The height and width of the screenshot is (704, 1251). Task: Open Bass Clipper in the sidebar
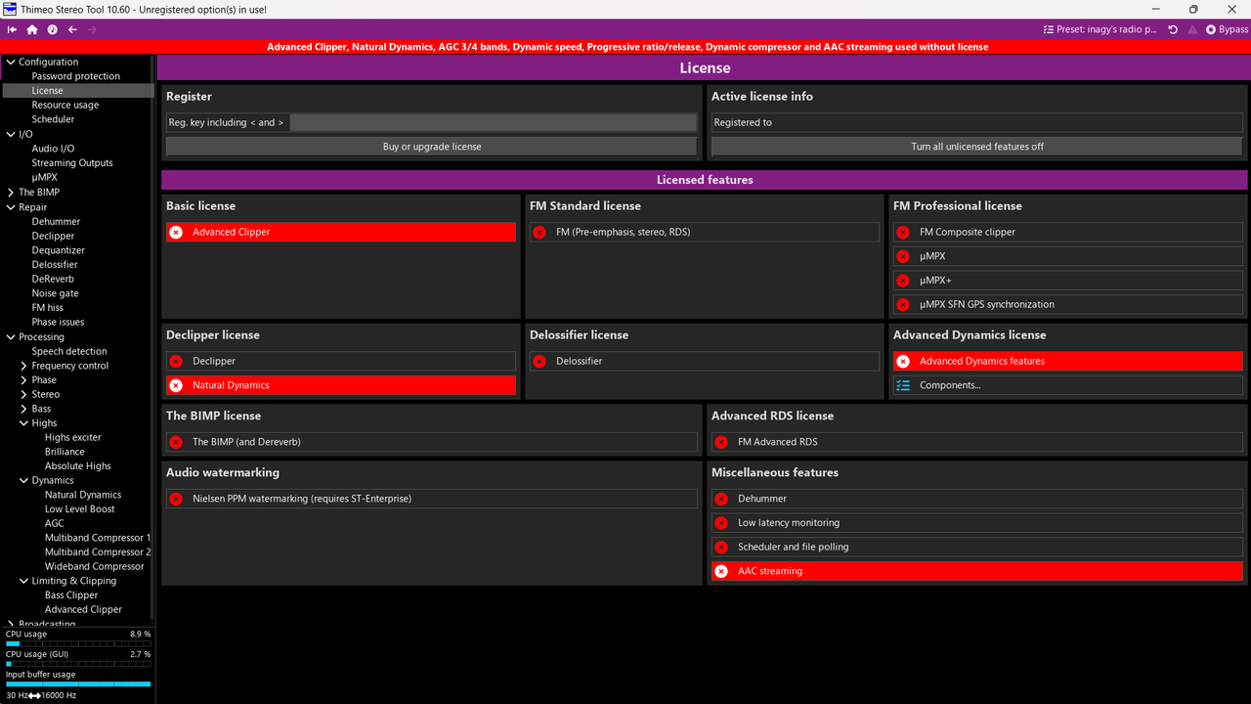coord(71,595)
